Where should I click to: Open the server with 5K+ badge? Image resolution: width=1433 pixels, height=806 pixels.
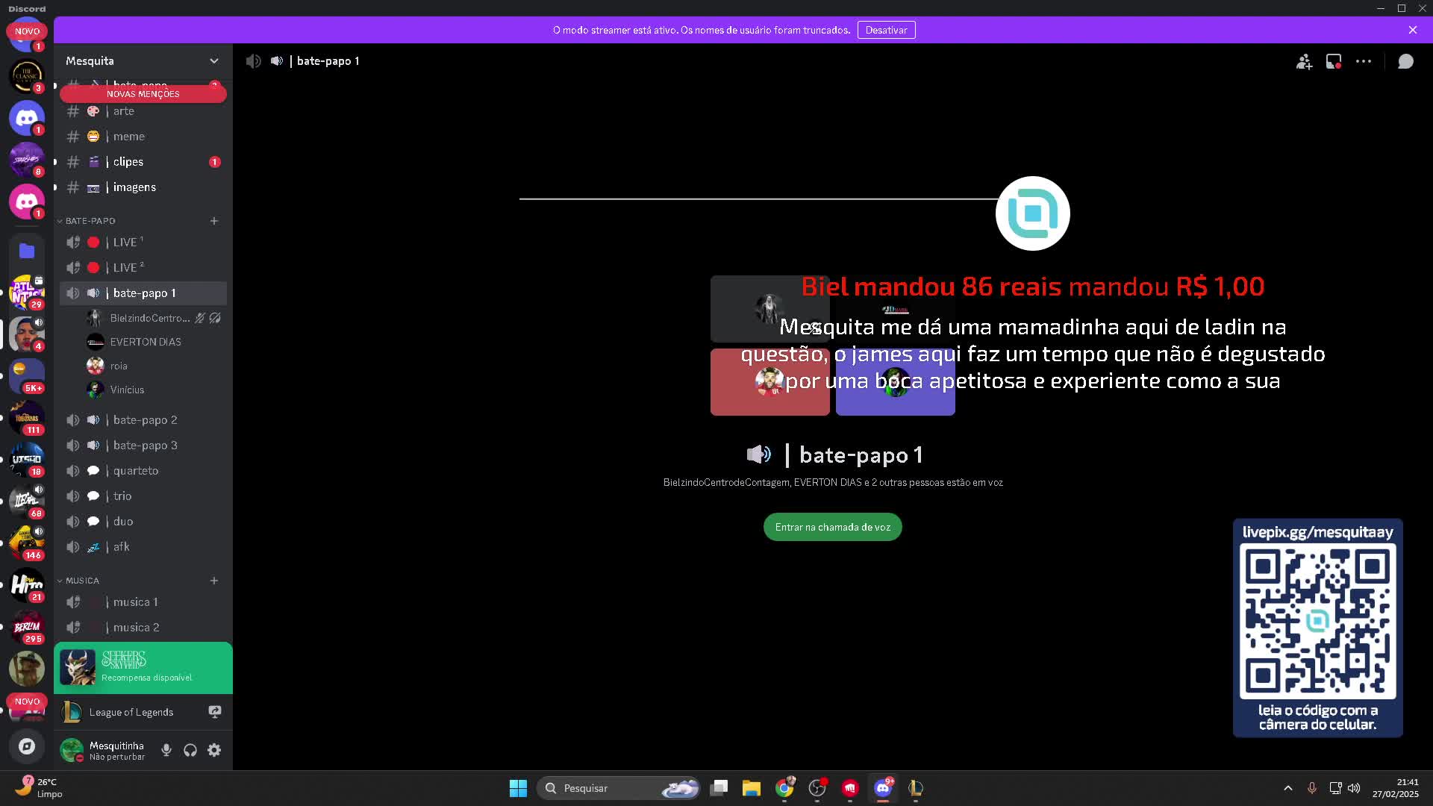coord(27,376)
